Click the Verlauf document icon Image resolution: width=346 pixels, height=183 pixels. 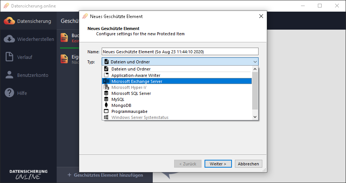coord(9,57)
